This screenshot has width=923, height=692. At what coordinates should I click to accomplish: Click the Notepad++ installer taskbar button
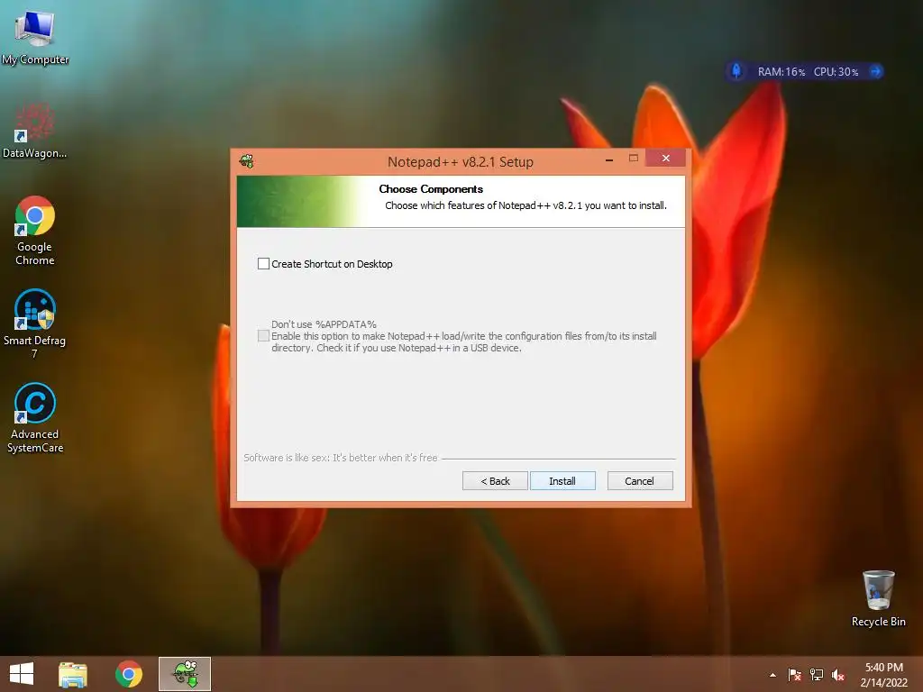pyautogui.click(x=185, y=674)
